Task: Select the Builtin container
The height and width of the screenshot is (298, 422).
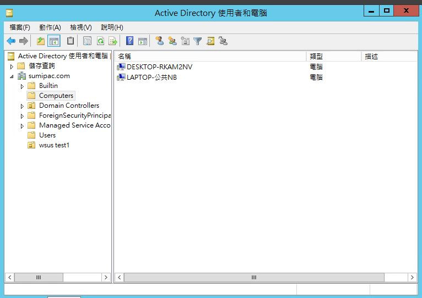Action: point(48,86)
